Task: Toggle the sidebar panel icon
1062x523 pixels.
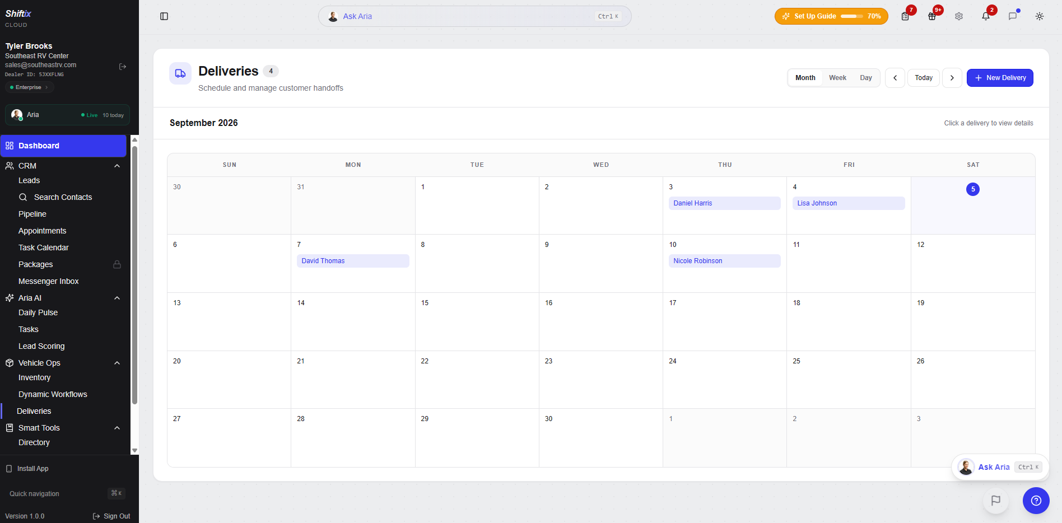Action: tap(164, 16)
